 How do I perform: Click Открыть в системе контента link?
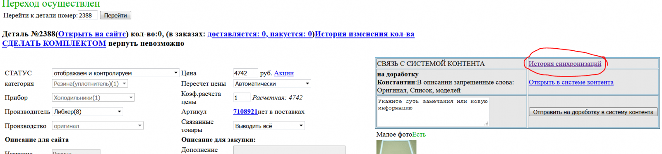tap(571, 82)
